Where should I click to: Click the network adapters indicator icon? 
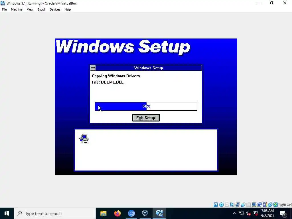click(238, 205)
